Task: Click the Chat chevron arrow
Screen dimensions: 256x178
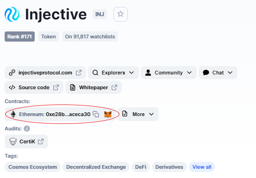Action: pos(230,73)
